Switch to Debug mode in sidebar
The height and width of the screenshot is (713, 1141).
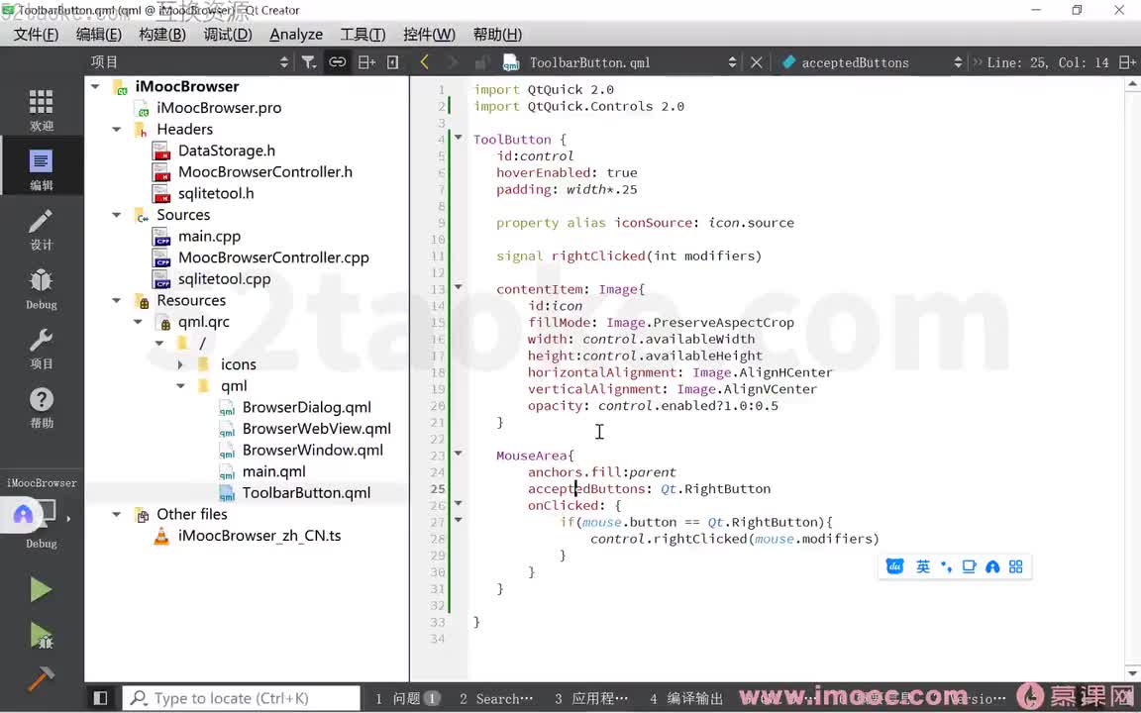tap(41, 289)
